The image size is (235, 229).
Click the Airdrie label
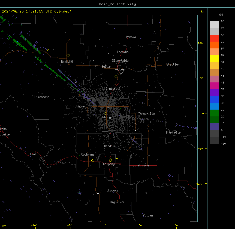[110, 146]
